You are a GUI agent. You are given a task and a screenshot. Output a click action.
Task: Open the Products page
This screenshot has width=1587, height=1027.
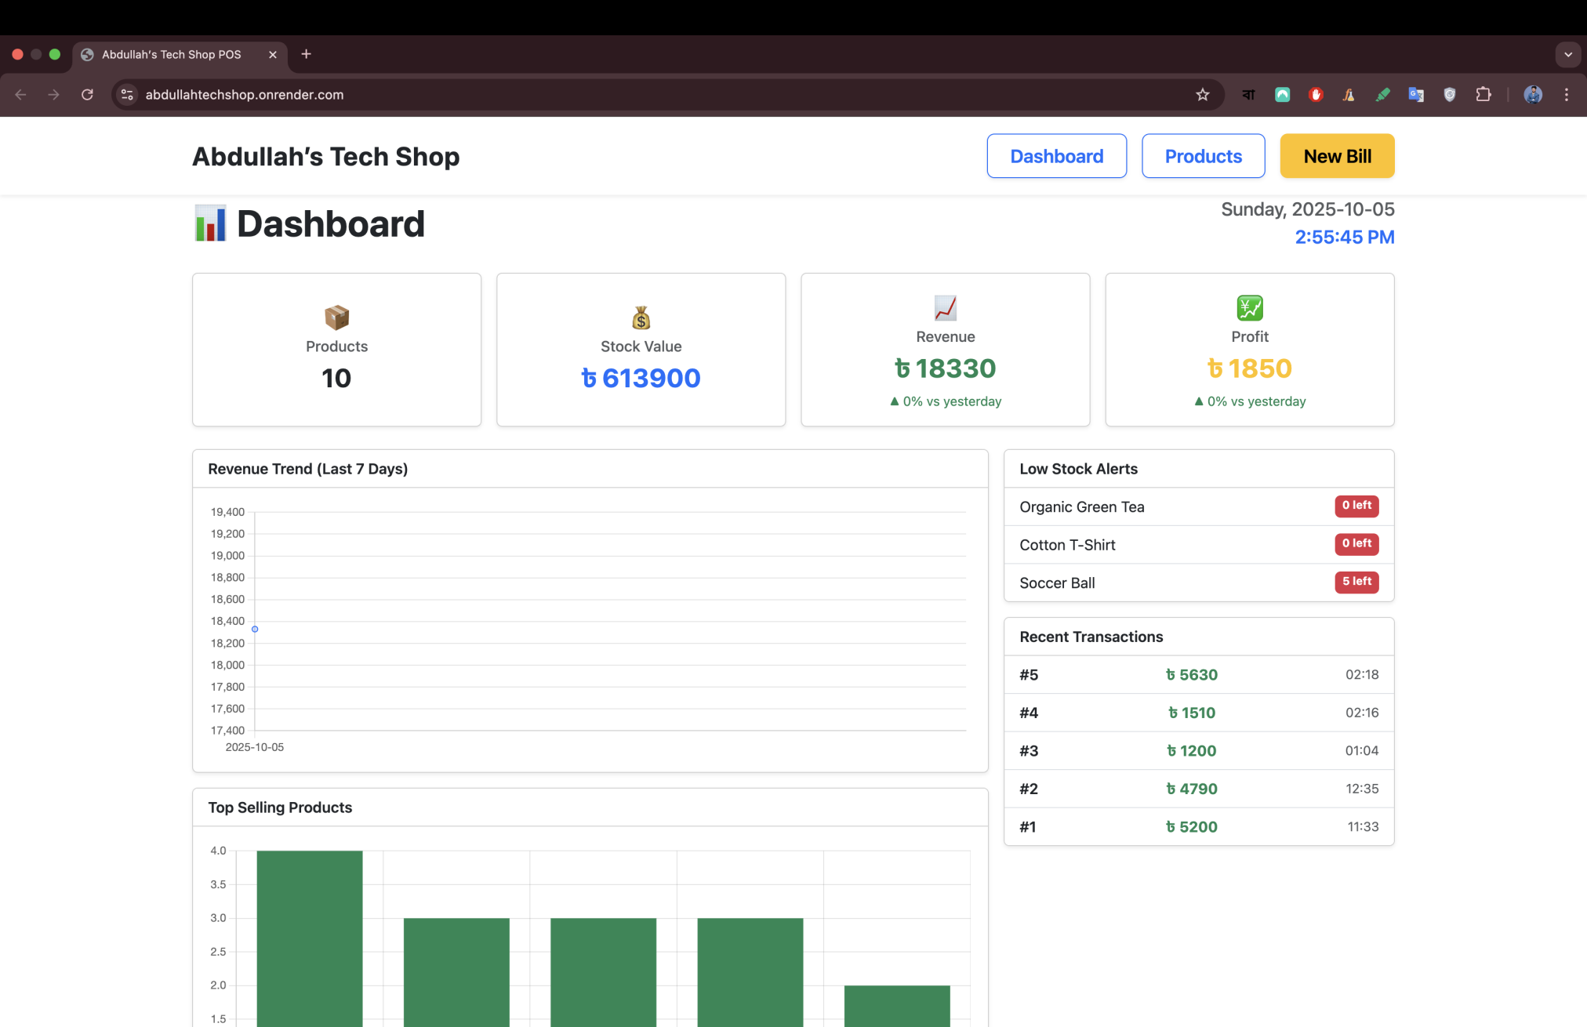(1203, 156)
